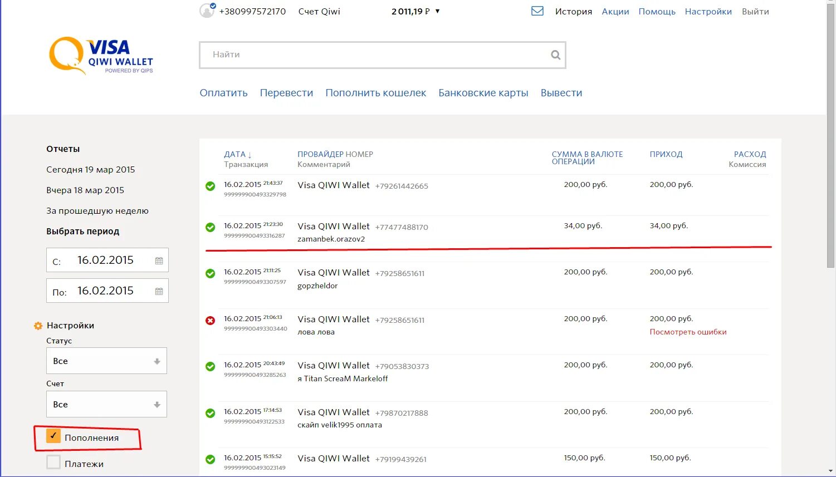The image size is (836, 477).
Task: Check the Платежи checkbox
Action: tap(53, 462)
